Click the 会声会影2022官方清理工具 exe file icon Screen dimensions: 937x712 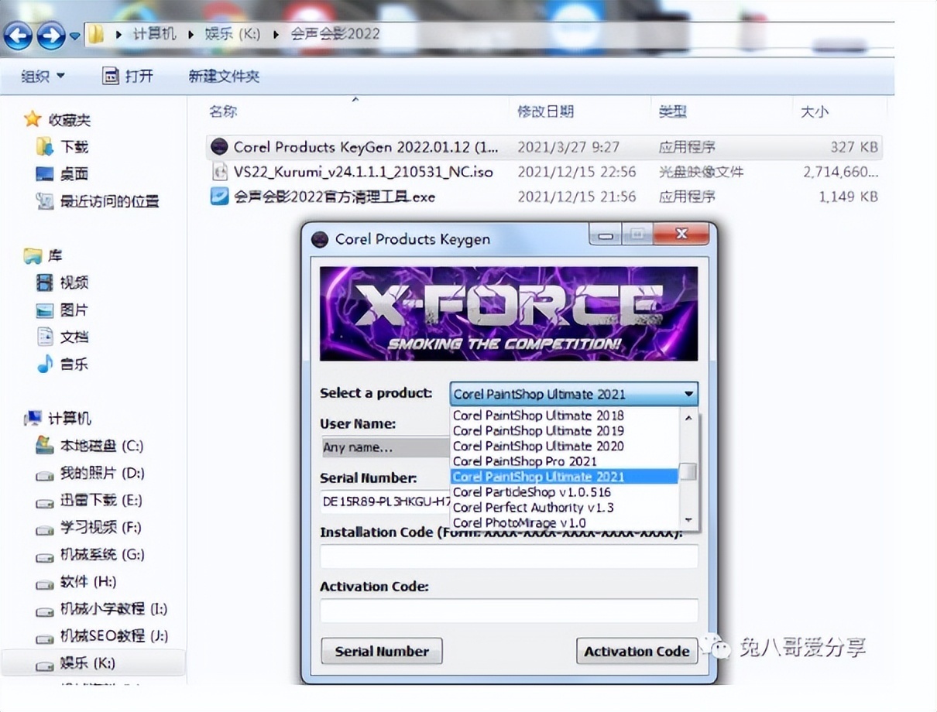(x=220, y=197)
